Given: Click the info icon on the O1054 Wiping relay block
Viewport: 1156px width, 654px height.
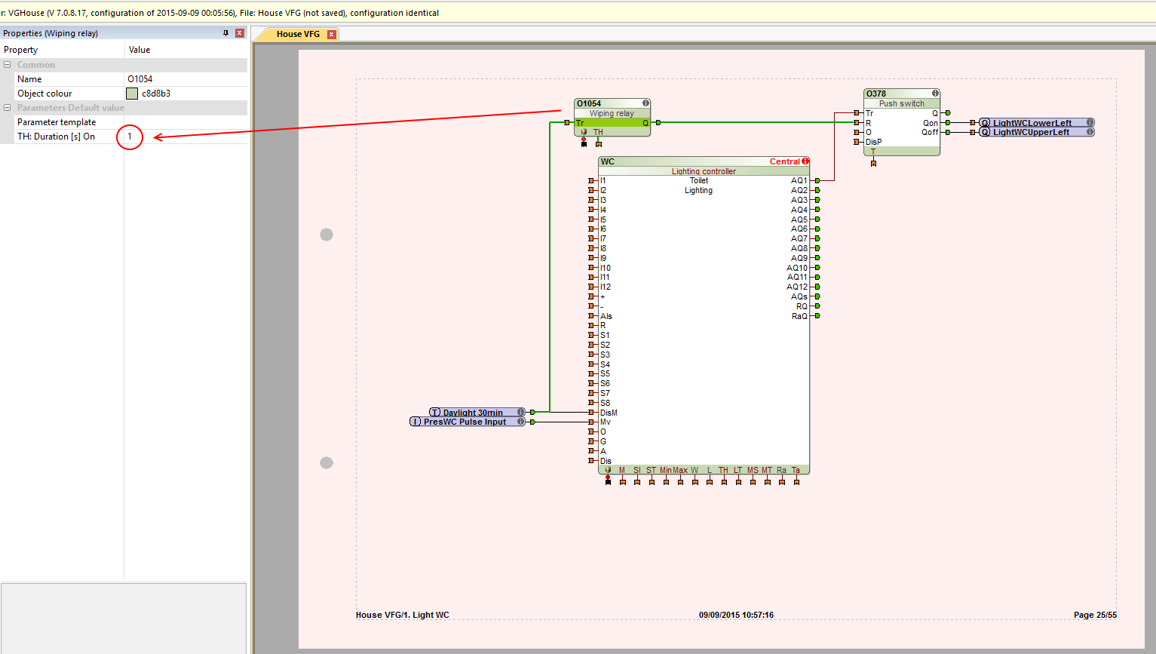Looking at the screenshot, I should 645,103.
